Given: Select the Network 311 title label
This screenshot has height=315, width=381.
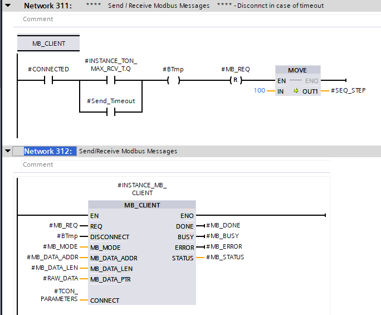Looking at the screenshot, I should 47,6.
